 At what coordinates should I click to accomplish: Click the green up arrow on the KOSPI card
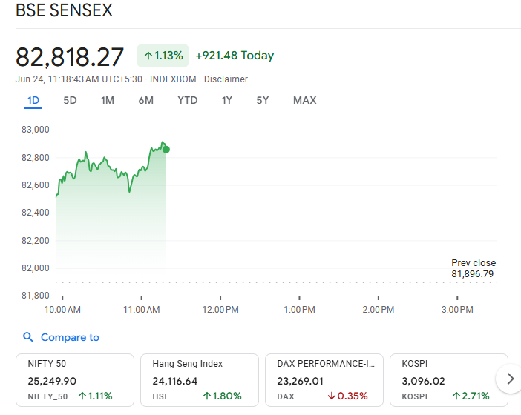pos(456,396)
